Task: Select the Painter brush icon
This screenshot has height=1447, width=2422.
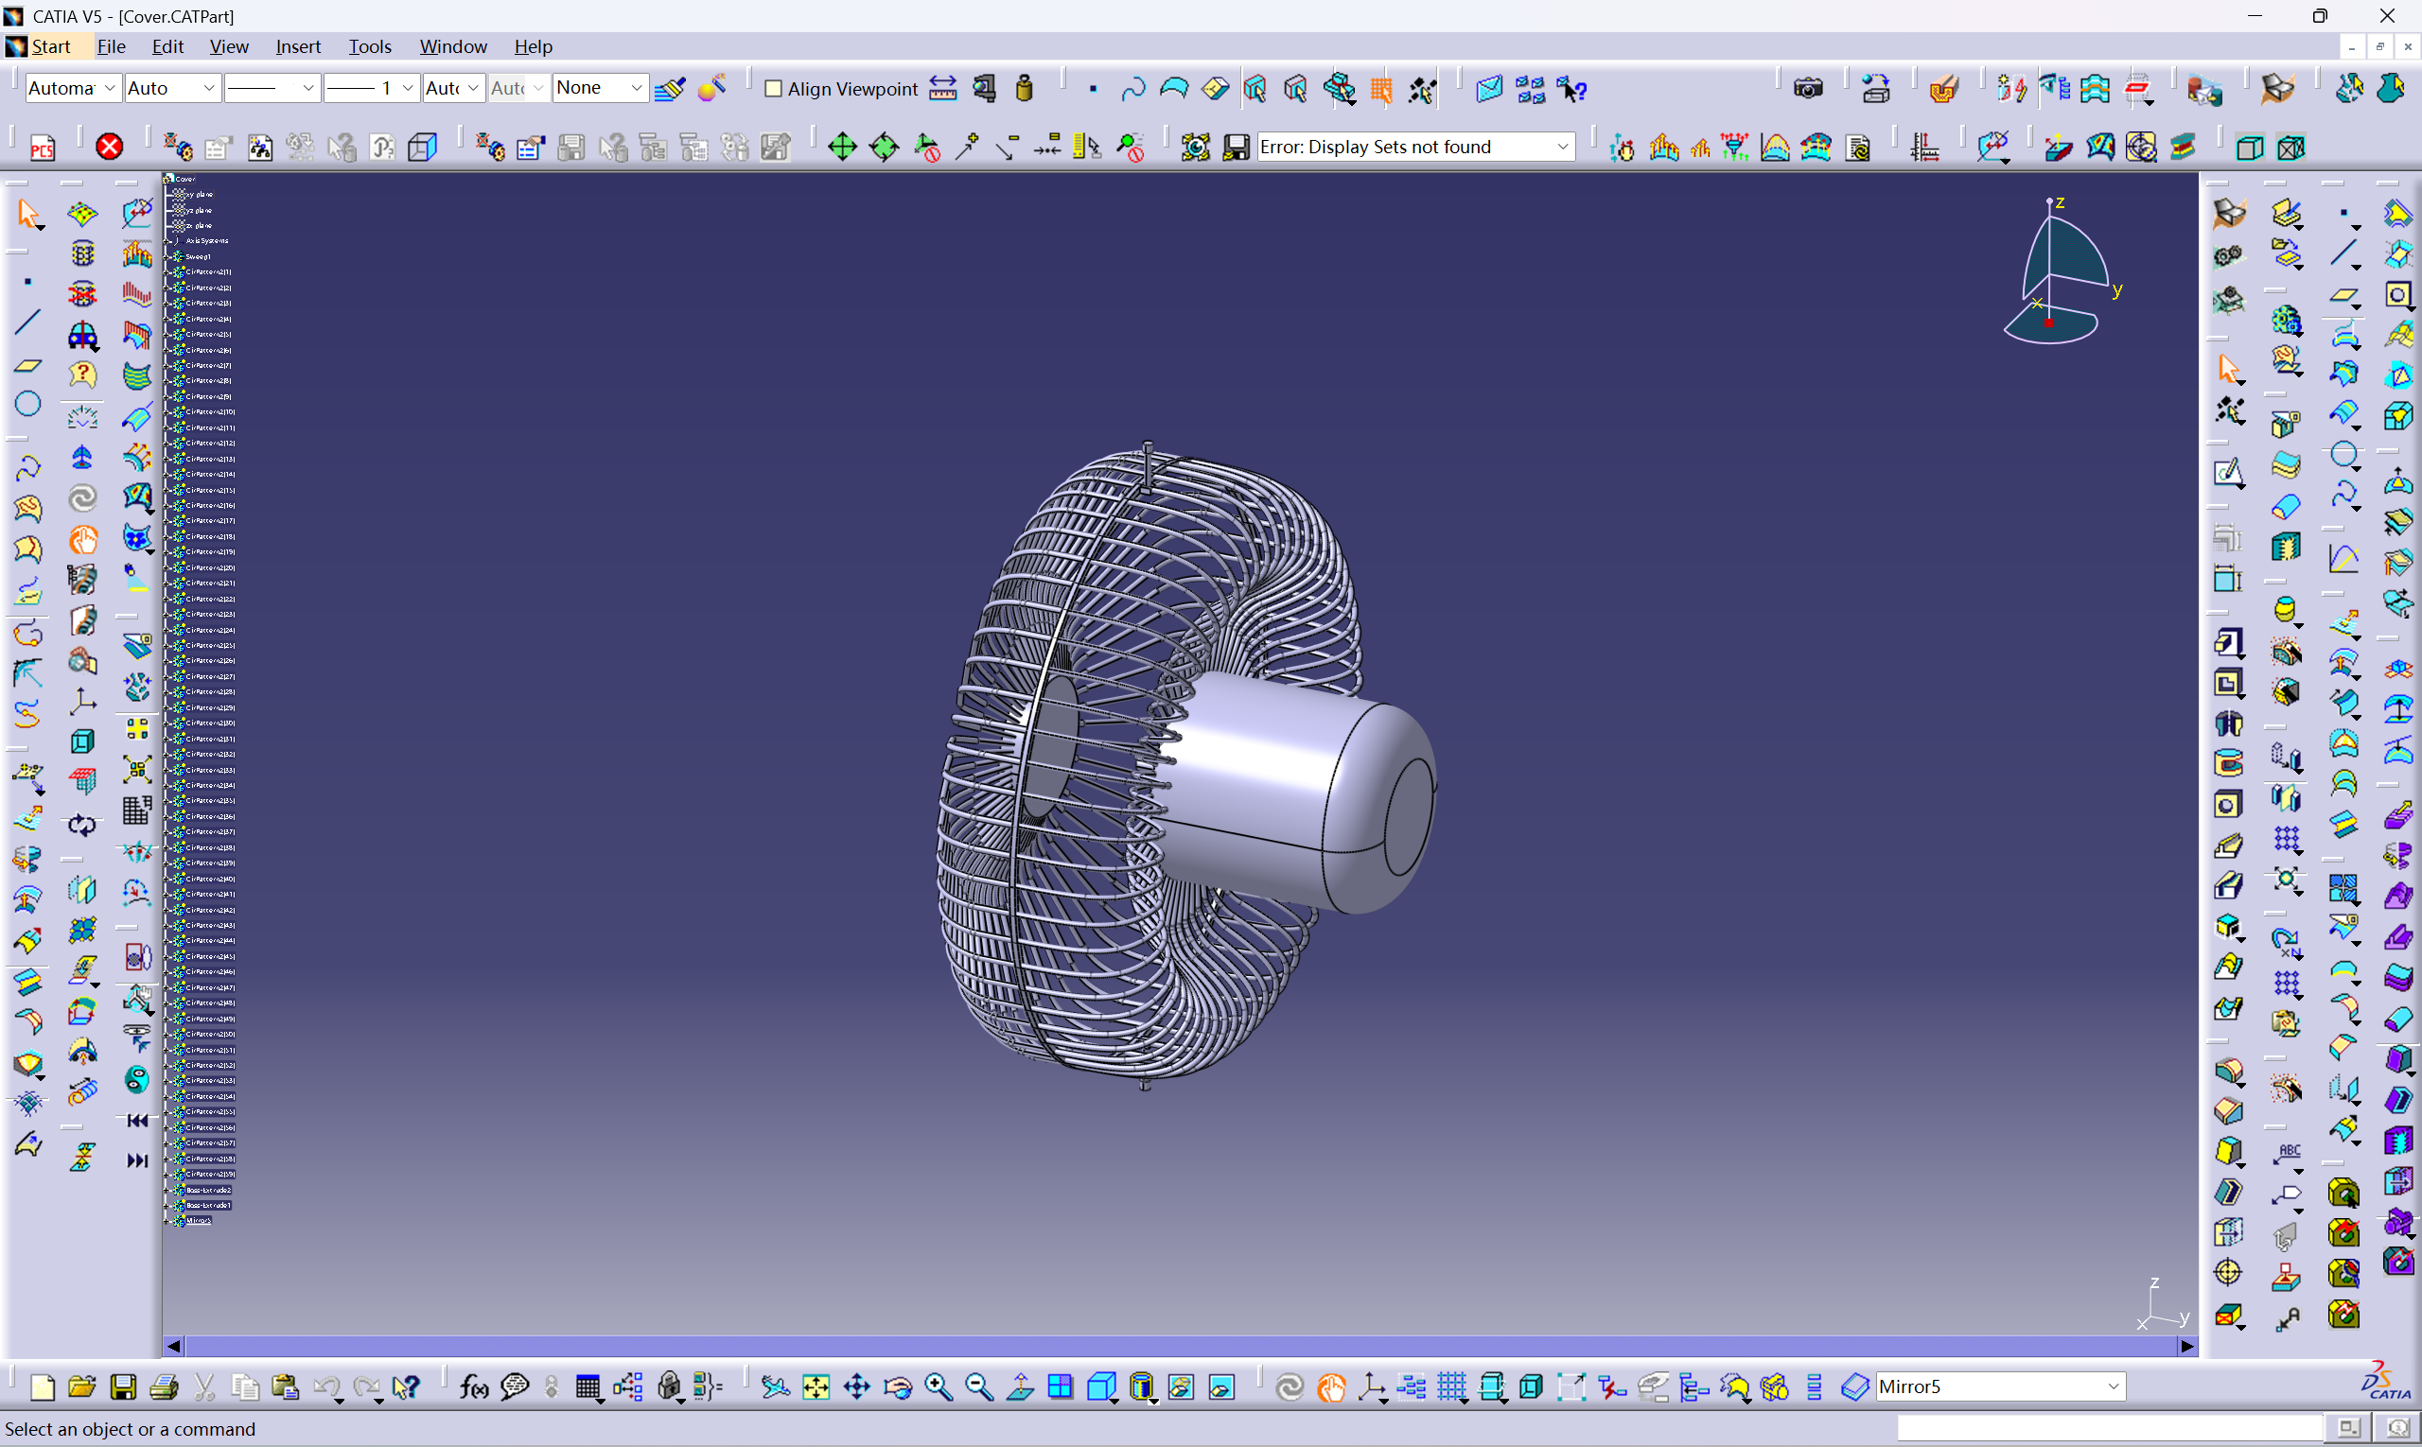Action: (x=669, y=89)
